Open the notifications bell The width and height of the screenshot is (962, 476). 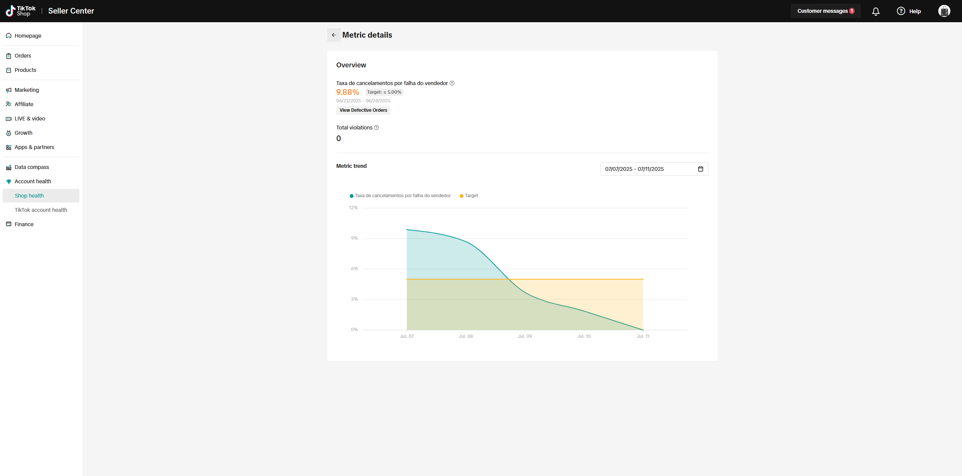(876, 11)
